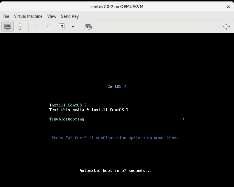The image size is (234, 187).
Task: Pause the virtual machine
Action: point(49,27)
